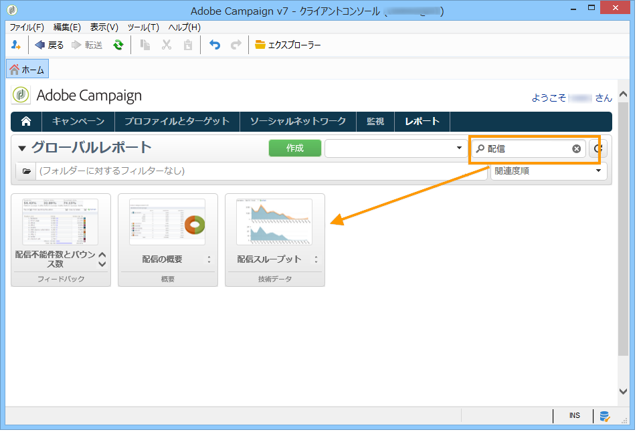
Task: Click the 技術データ category label
Action: pos(275,279)
